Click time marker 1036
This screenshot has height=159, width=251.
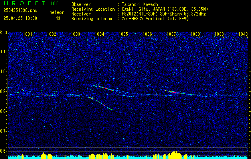(x=147, y=34)
